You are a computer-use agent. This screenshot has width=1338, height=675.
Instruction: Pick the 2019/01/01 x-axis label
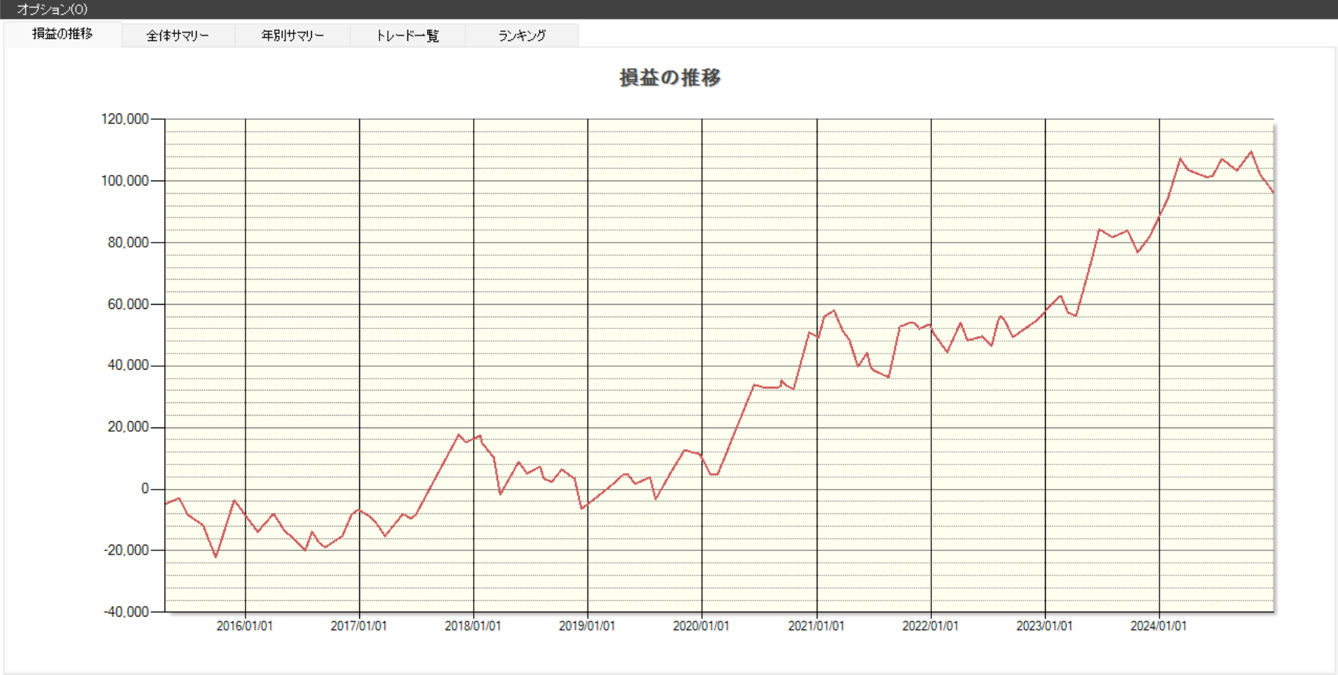[587, 625]
